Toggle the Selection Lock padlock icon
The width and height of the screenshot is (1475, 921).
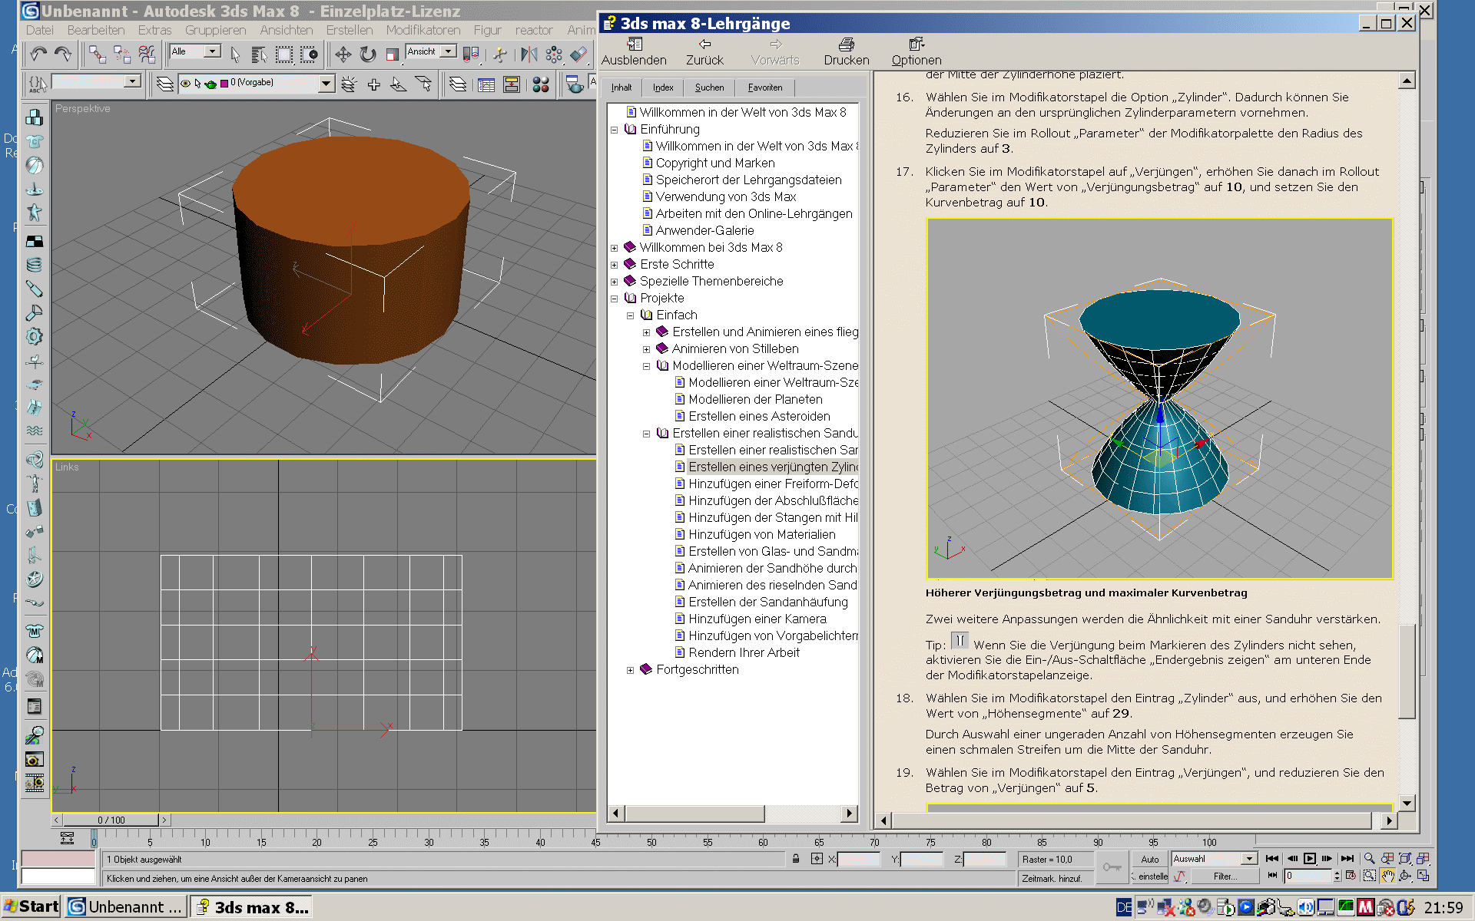[x=796, y=859]
